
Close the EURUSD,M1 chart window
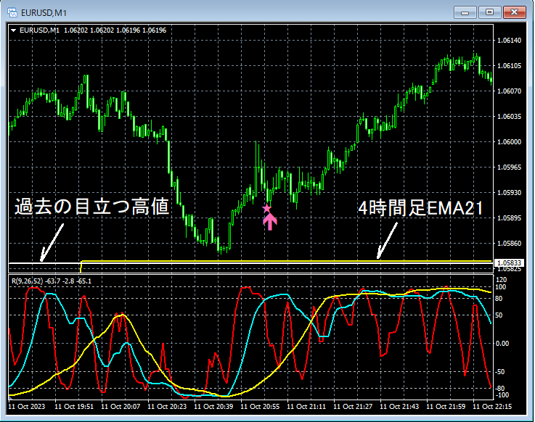tap(515, 12)
